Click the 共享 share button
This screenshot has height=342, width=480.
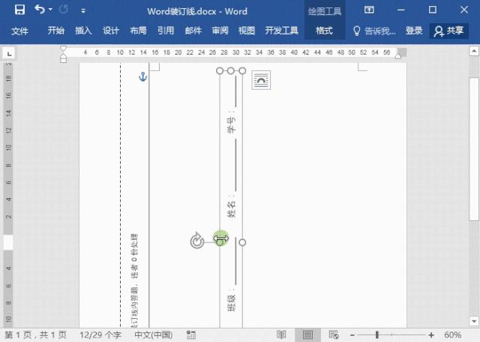[448, 31]
